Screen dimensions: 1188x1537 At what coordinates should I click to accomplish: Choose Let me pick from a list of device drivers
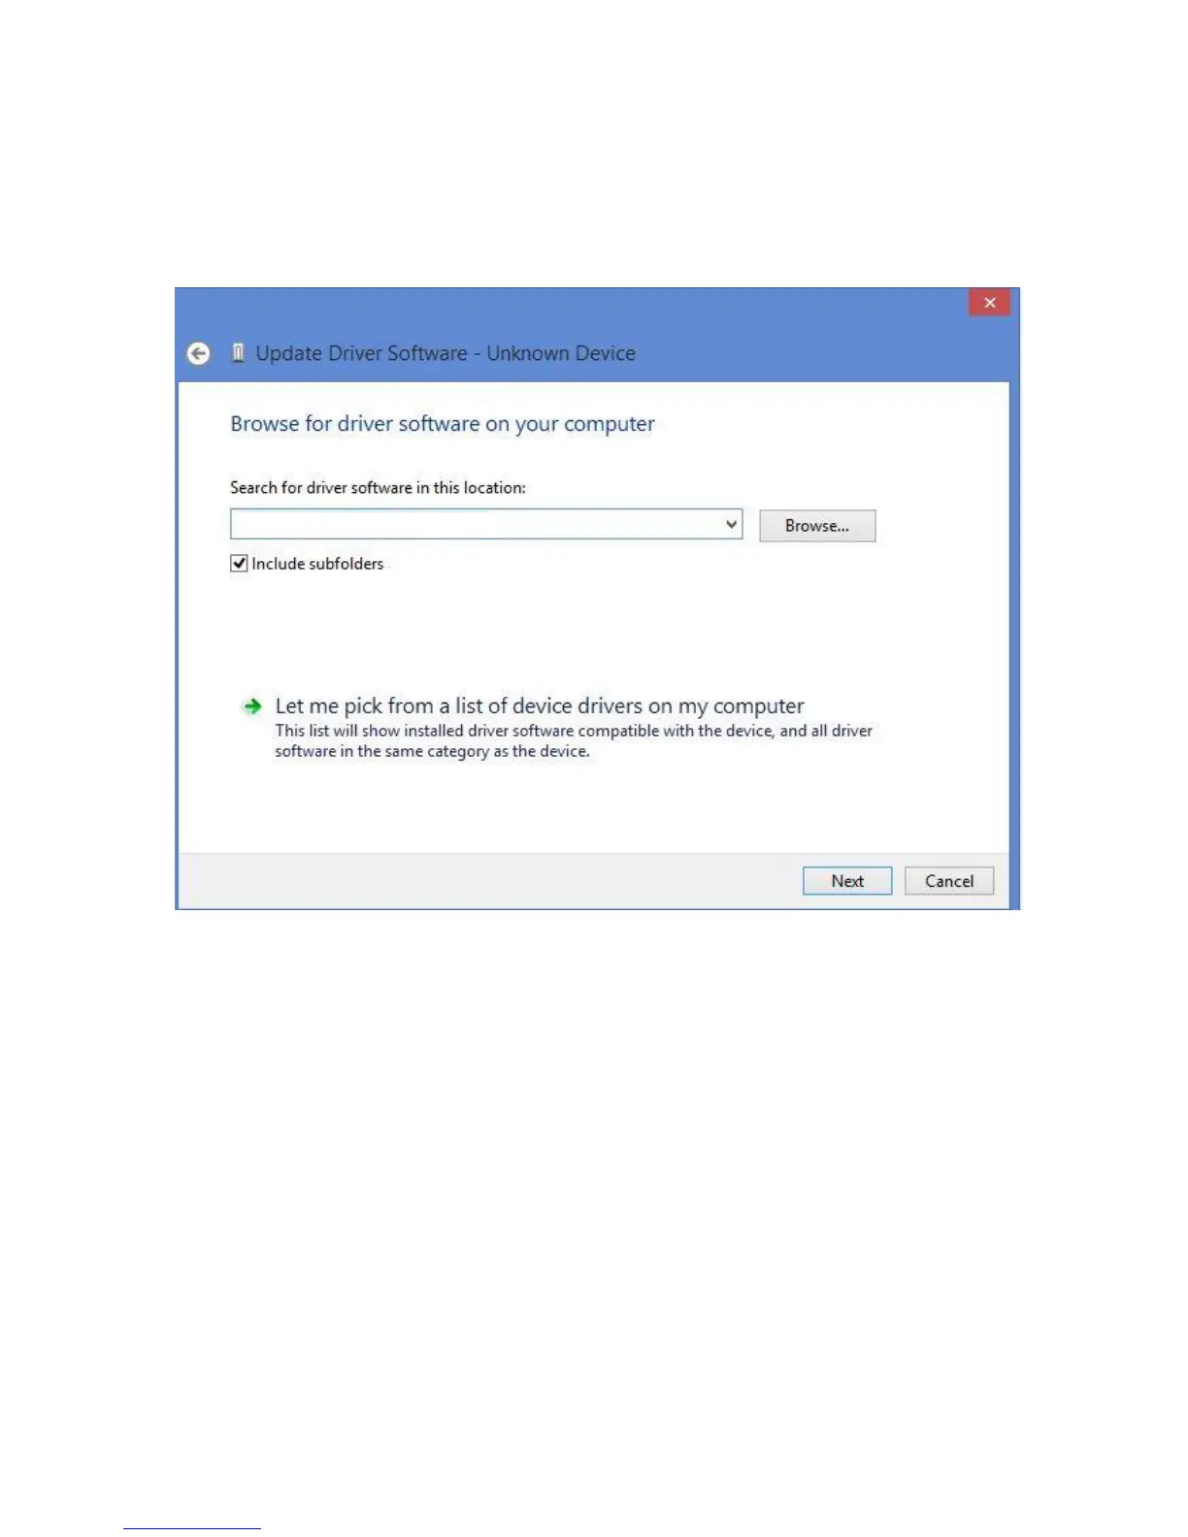point(540,706)
